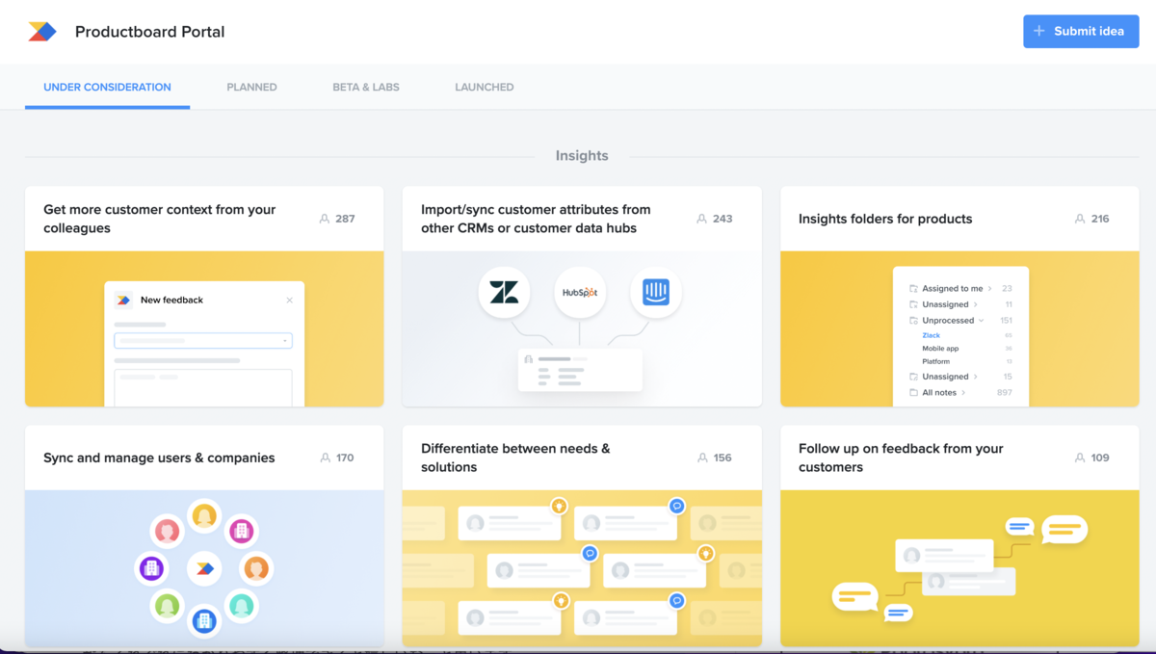Click the blue building icon in users circle
The image size is (1156, 654).
204,621
